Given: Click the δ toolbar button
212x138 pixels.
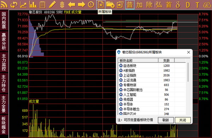Looking at the screenshot, I should point(178,5).
